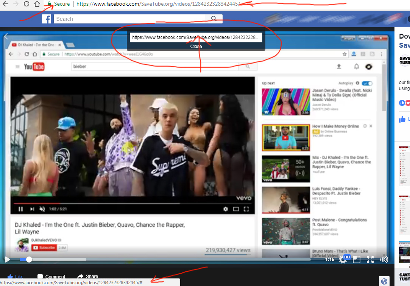Viewport: 410px width, 286px height.
Task: Toggle the video's enlarged view icon beside fullscreen
Action: 357,260
